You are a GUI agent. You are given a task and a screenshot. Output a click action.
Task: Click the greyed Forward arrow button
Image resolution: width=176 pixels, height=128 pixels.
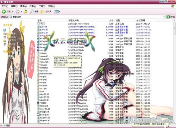click(18, 12)
